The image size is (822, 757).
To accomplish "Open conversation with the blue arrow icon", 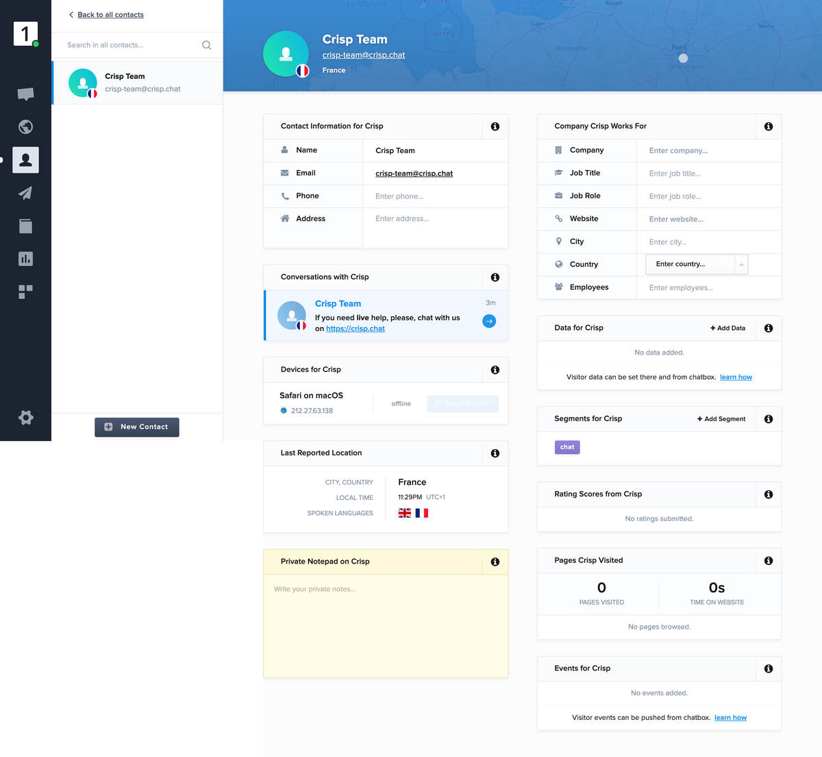I will [489, 321].
